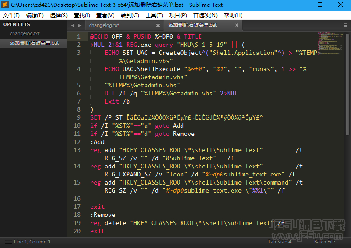The image size is (351, 248).
Task: Click the word PUSHD on line 1
Action: 142,36
